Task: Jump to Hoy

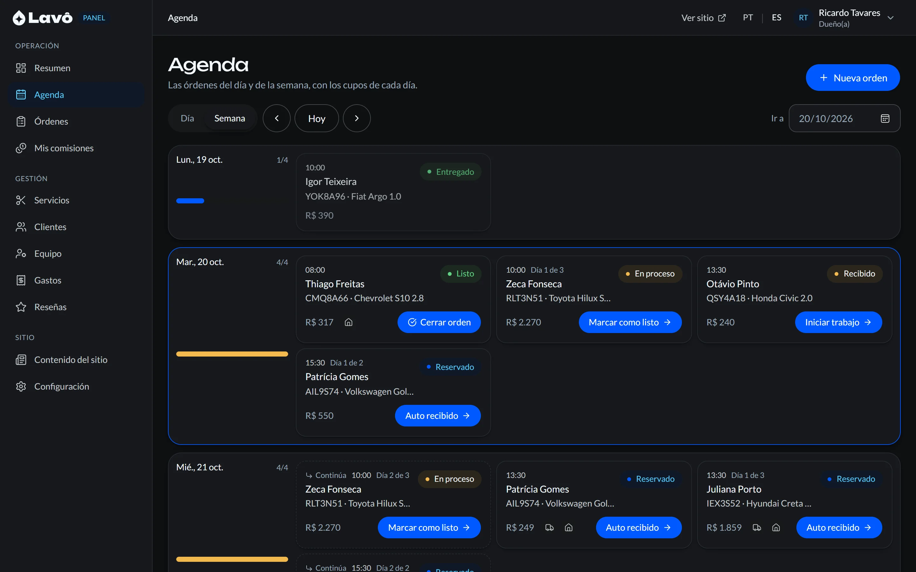Action: [x=317, y=119]
